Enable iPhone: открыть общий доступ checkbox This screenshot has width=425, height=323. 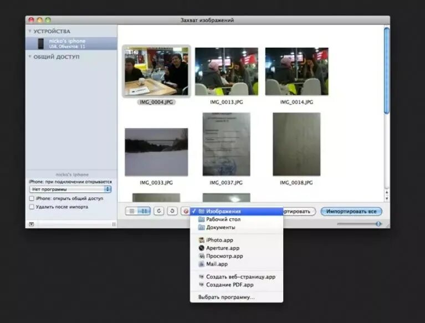tap(32, 198)
